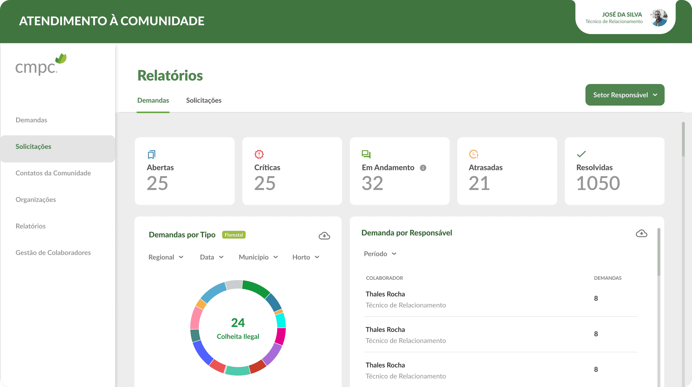Viewport: 692px width, 387px height.
Task: Click the Em Andamento chat icon
Action: pyautogui.click(x=366, y=154)
